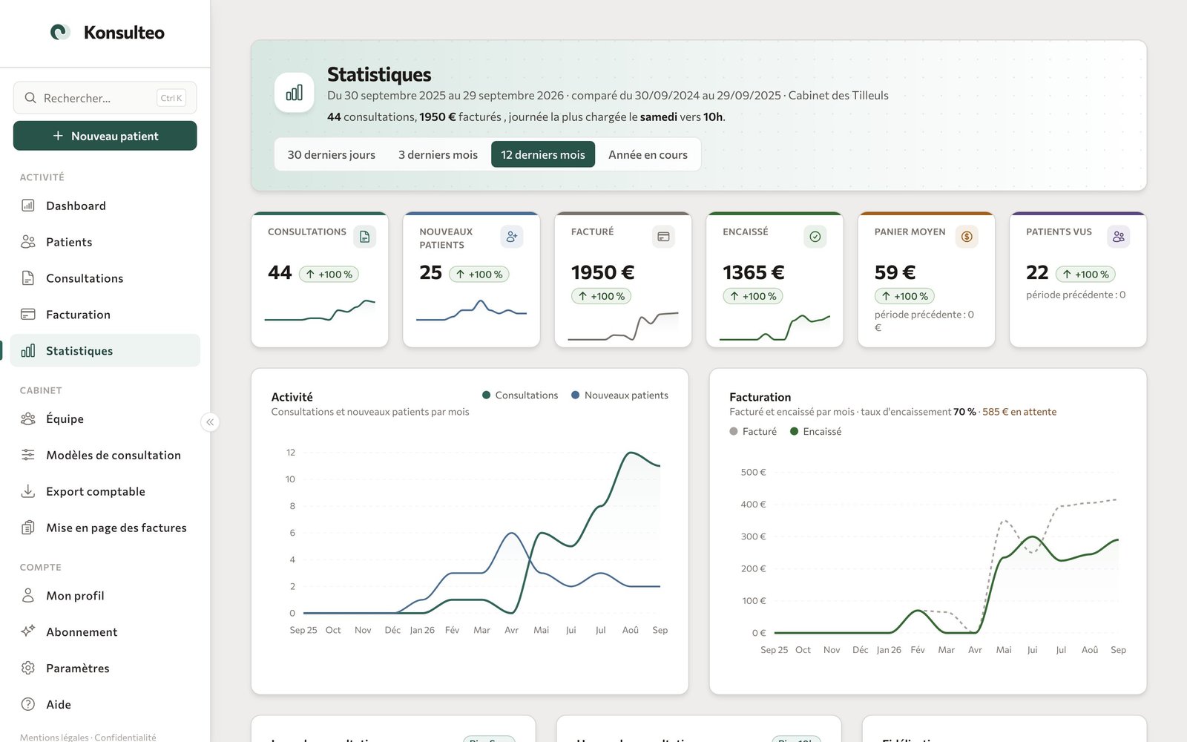This screenshot has width=1187, height=742.
Task: Toggle Facturé series in Facturation legend
Action: tap(753, 431)
